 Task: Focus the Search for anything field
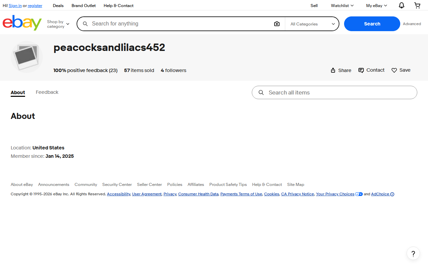[x=181, y=24]
